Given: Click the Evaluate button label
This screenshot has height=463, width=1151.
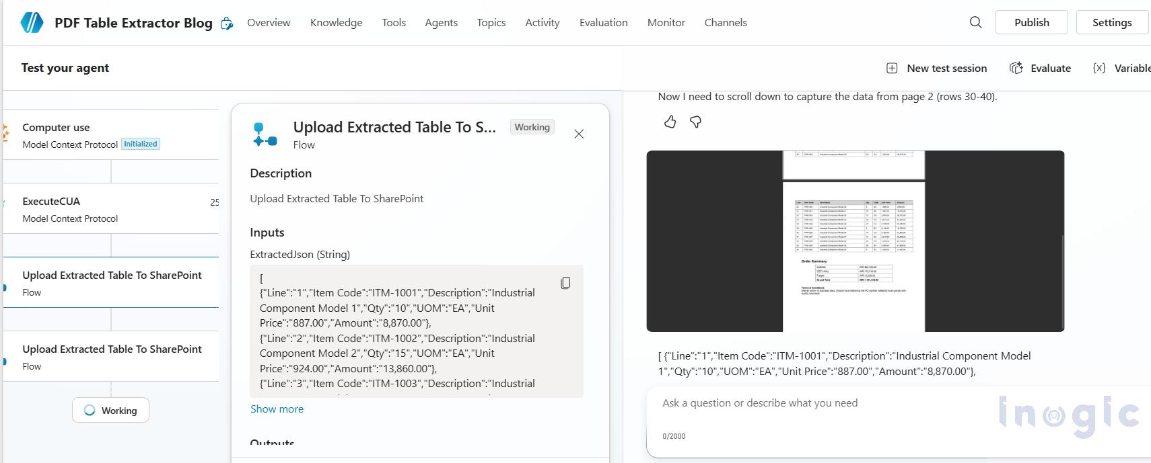Looking at the screenshot, I should (1051, 68).
